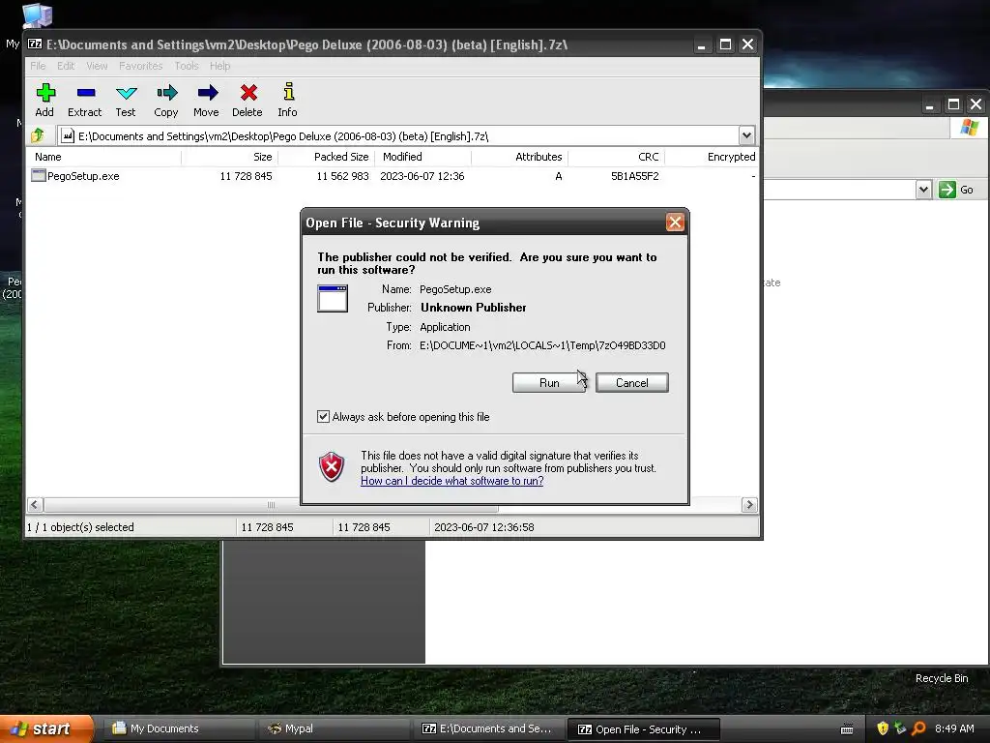Open address dropdown in background window

tap(923, 190)
